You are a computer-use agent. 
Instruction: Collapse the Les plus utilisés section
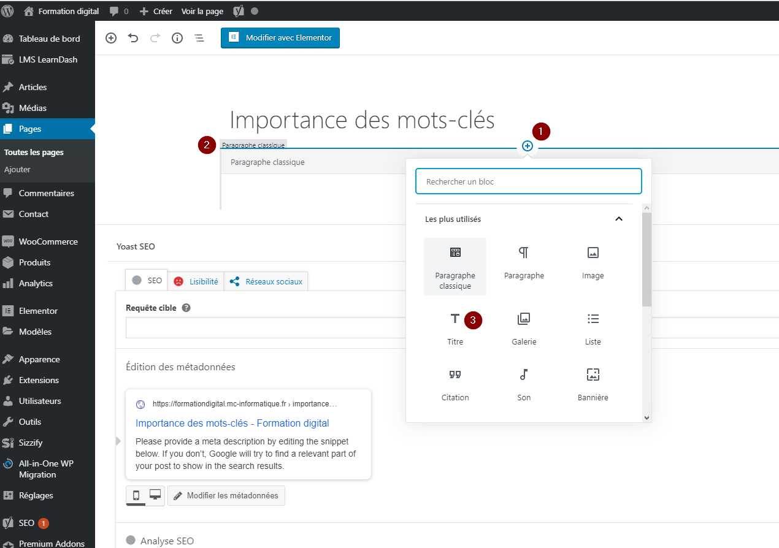point(618,219)
